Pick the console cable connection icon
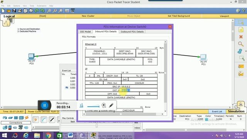The width and height of the screenshot is (247, 139). click(x=44, y=120)
